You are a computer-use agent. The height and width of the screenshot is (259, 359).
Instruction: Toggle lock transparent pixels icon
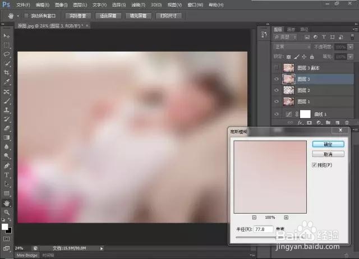pos(289,57)
